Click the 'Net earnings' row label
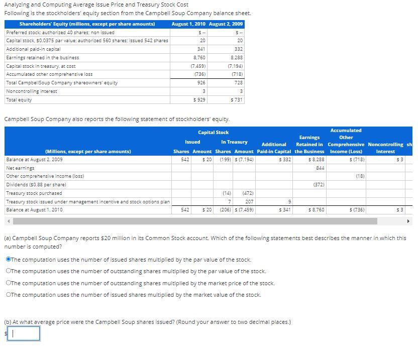418x351 pixels. [20, 168]
